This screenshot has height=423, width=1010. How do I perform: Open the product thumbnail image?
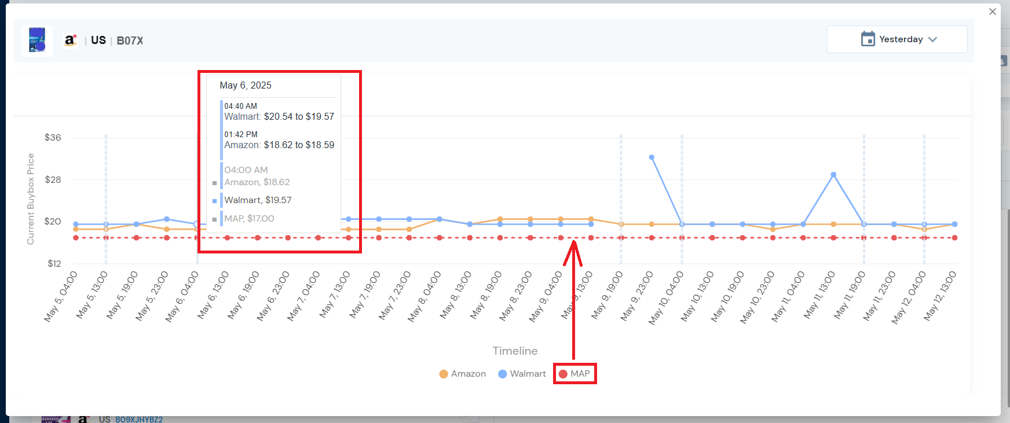(37, 40)
